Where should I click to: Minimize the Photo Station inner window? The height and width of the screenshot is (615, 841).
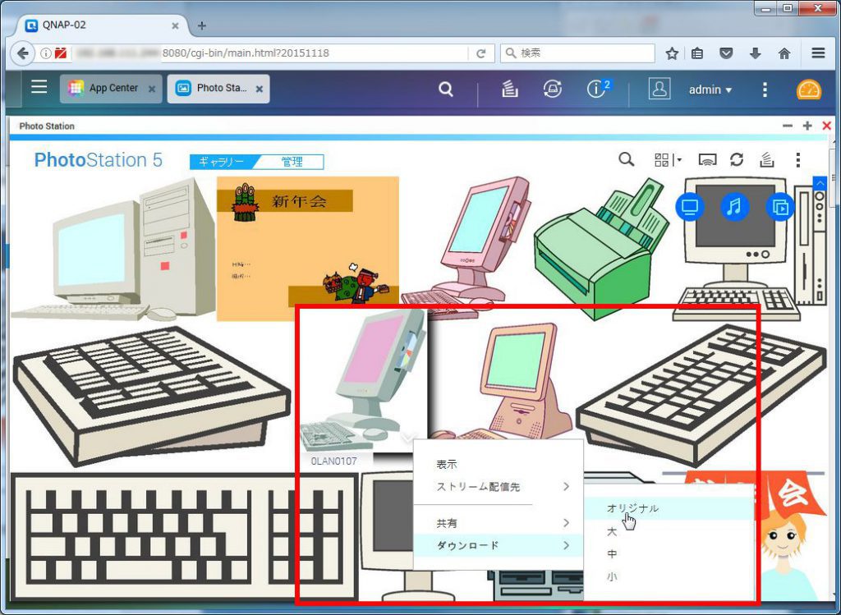coord(788,126)
